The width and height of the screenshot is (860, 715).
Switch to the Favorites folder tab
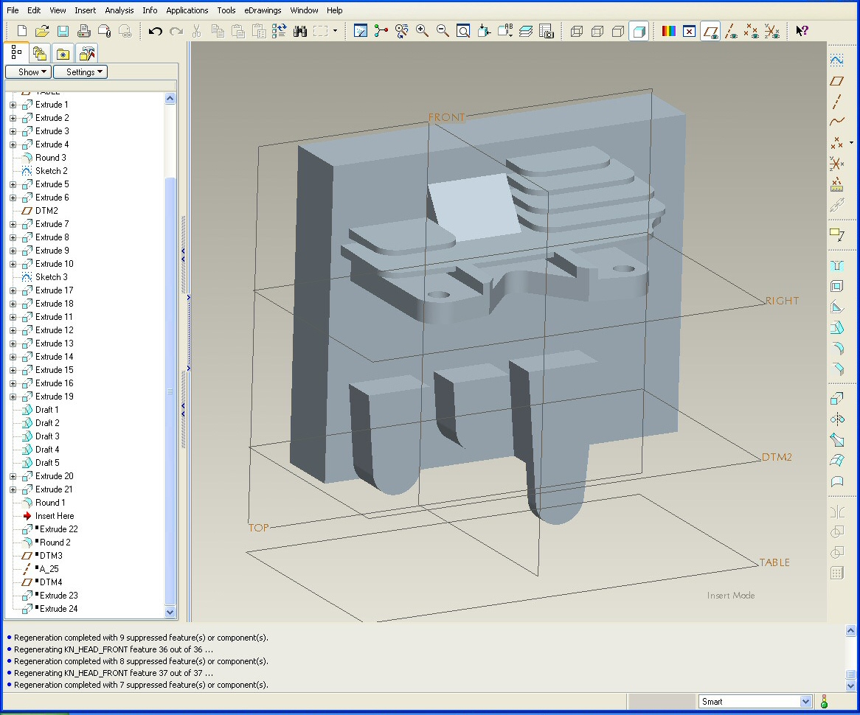63,54
